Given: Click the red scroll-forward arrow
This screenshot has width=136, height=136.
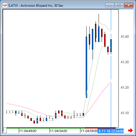Looking at the screenshot, I should click(130, 130).
